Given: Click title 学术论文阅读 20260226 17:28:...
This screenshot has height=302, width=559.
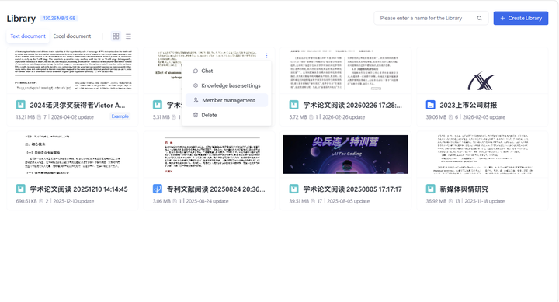Looking at the screenshot, I should [x=352, y=105].
